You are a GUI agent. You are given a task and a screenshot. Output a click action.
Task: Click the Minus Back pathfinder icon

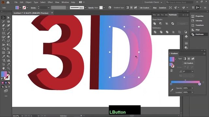click(185, 32)
